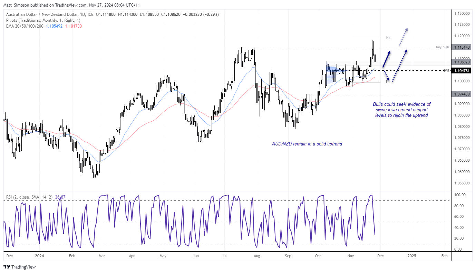Click the 2025 label on time axis

coord(411,256)
